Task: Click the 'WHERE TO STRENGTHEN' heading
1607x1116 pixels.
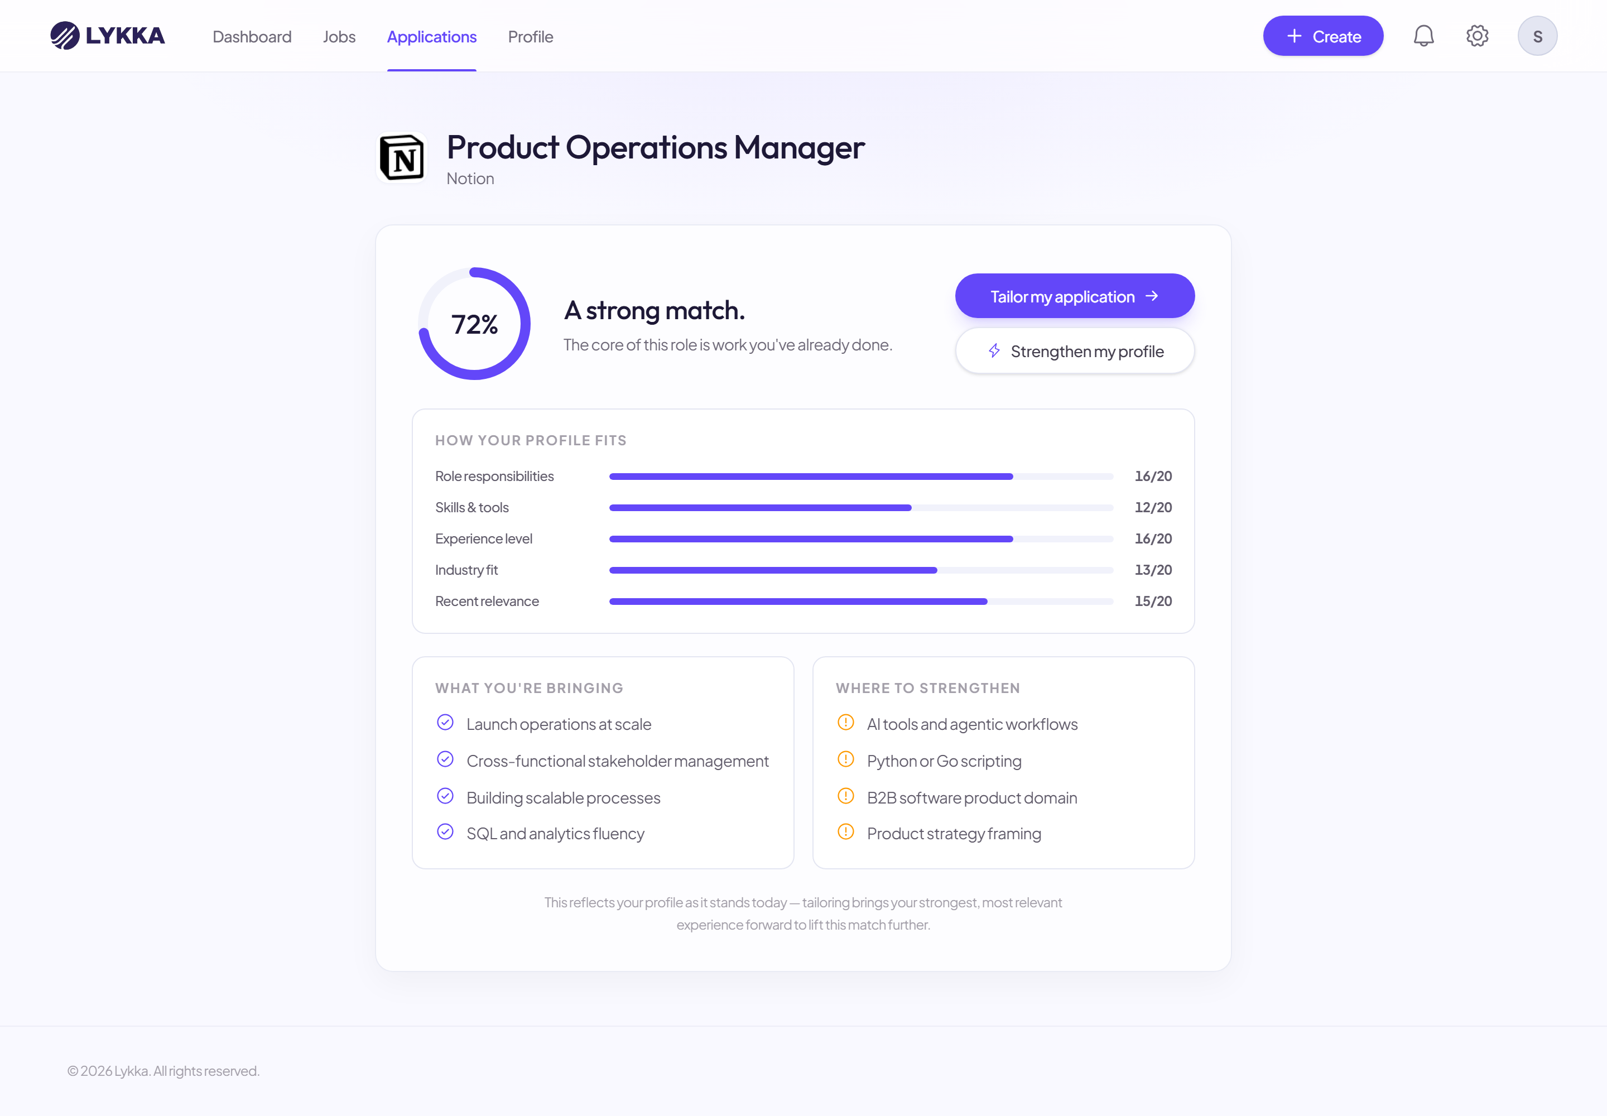Action: [927, 688]
